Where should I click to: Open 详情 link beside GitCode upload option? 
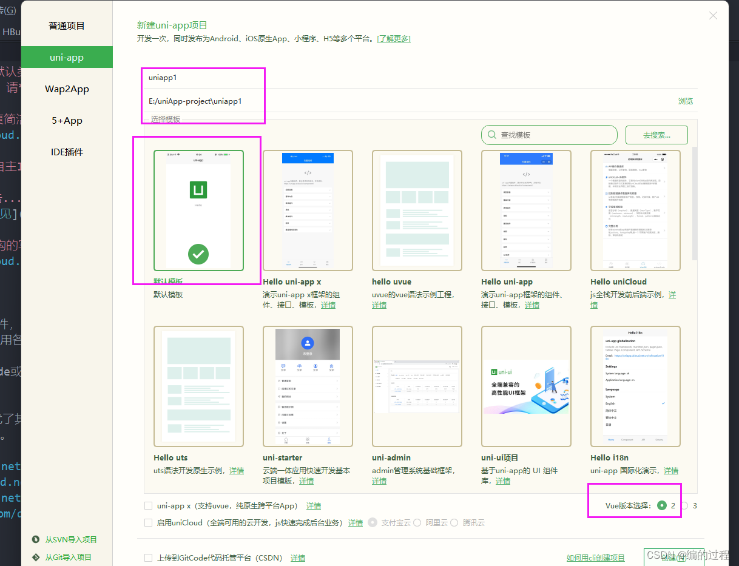tap(298, 558)
